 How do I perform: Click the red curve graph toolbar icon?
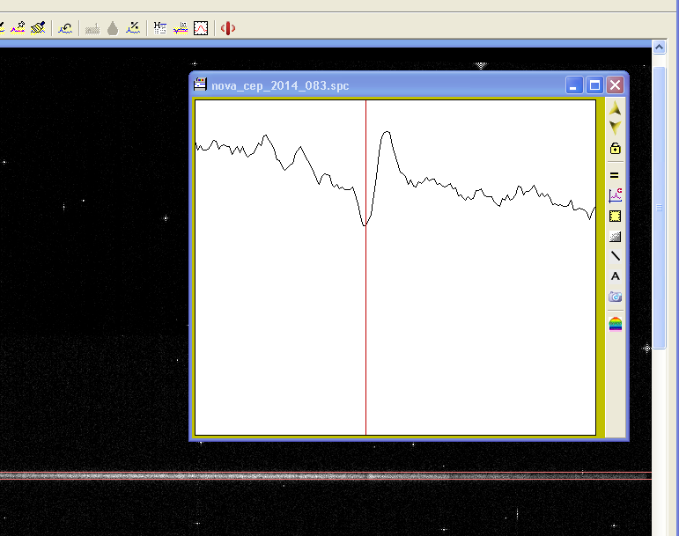pyautogui.click(x=202, y=28)
